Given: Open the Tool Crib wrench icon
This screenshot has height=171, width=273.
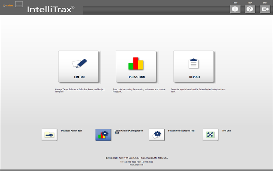Looking at the screenshot, I should pyautogui.click(x=210, y=135).
